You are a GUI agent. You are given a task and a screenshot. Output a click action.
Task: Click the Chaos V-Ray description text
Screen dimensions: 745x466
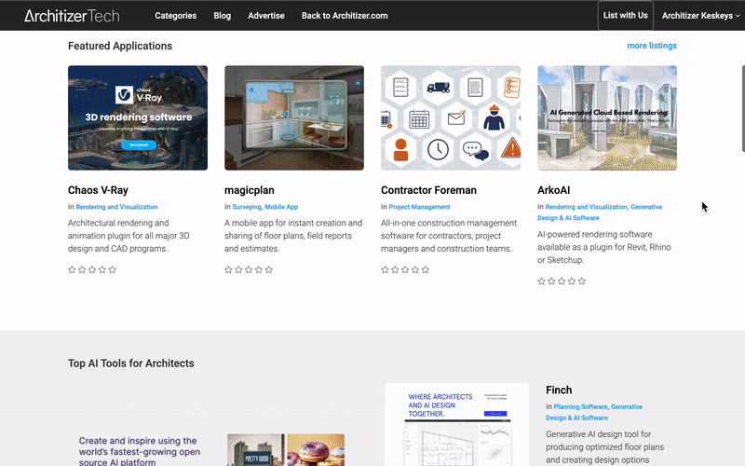(x=129, y=236)
